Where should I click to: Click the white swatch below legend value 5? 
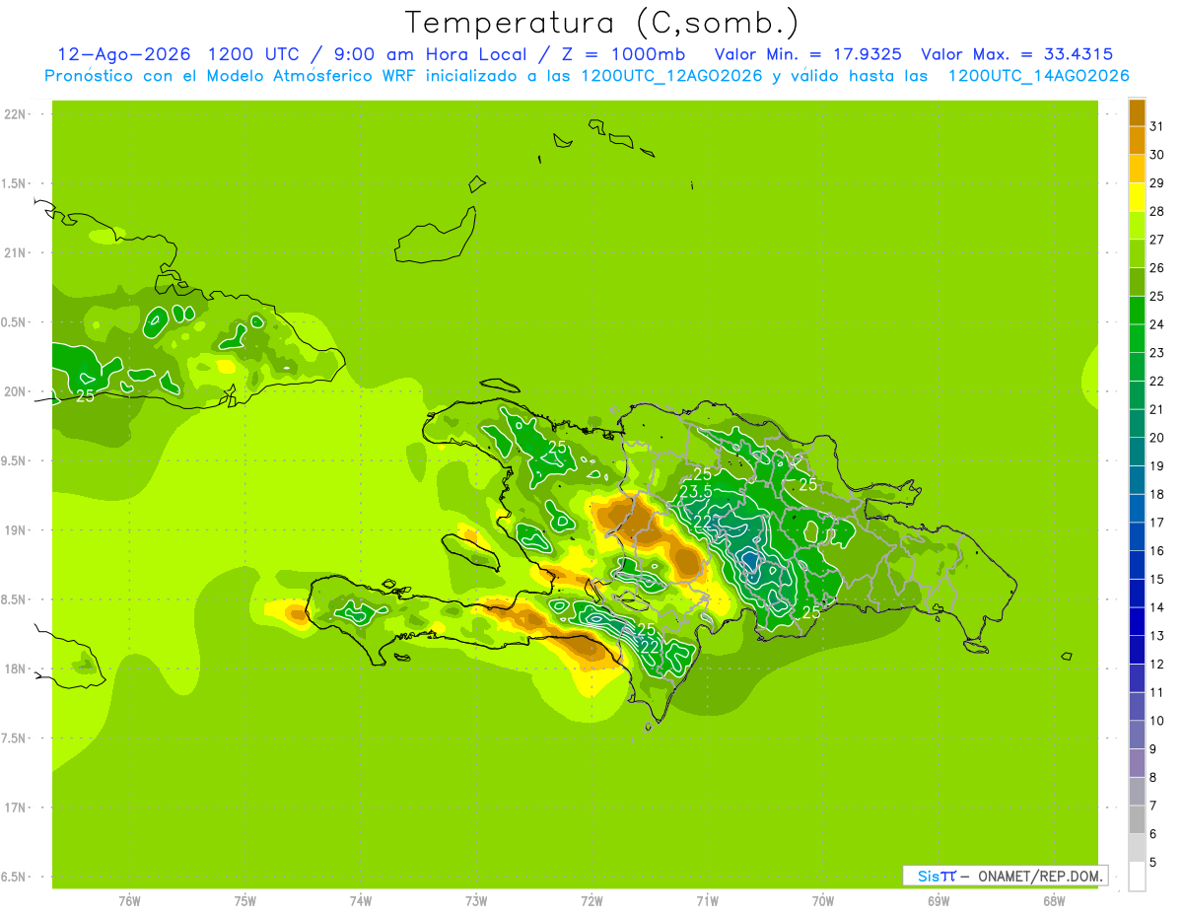pyautogui.click(x=1137, y=876)
